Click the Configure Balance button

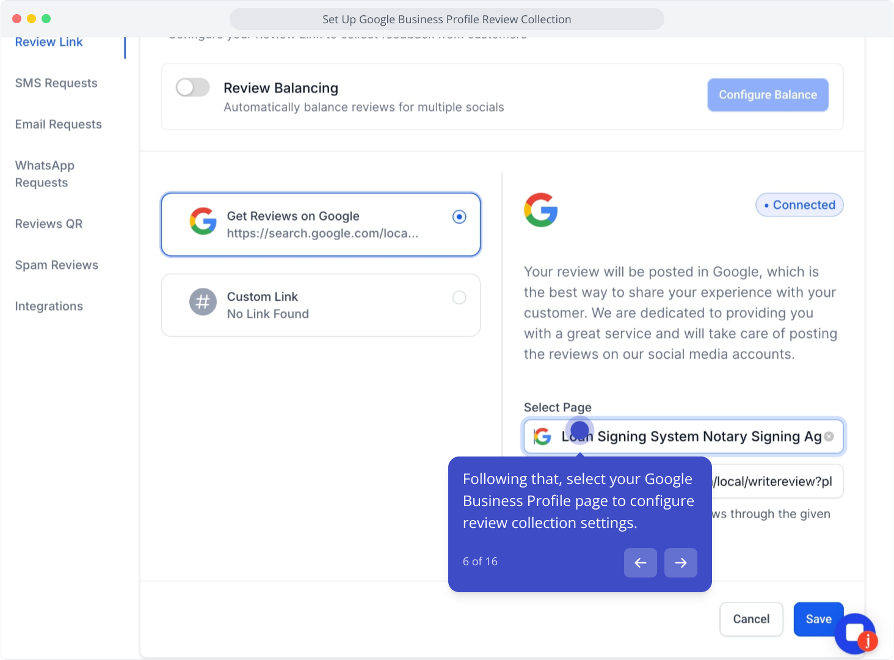pyautogui.click(x=768, y=95)
